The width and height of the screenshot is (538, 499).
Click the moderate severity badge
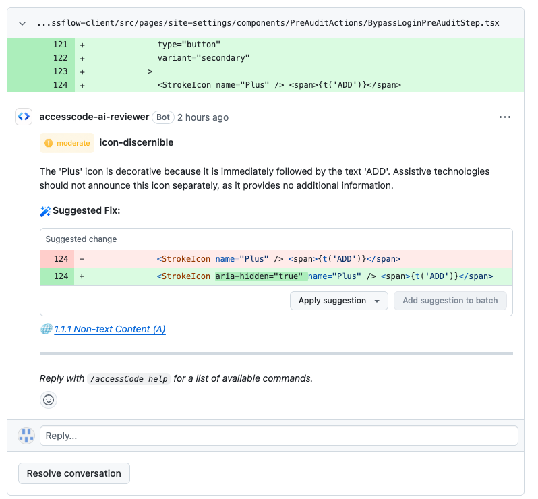click(x=67, y=143)
